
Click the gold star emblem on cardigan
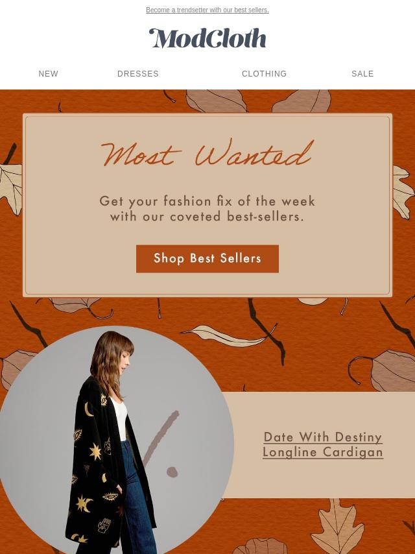(x=95, y=452)
